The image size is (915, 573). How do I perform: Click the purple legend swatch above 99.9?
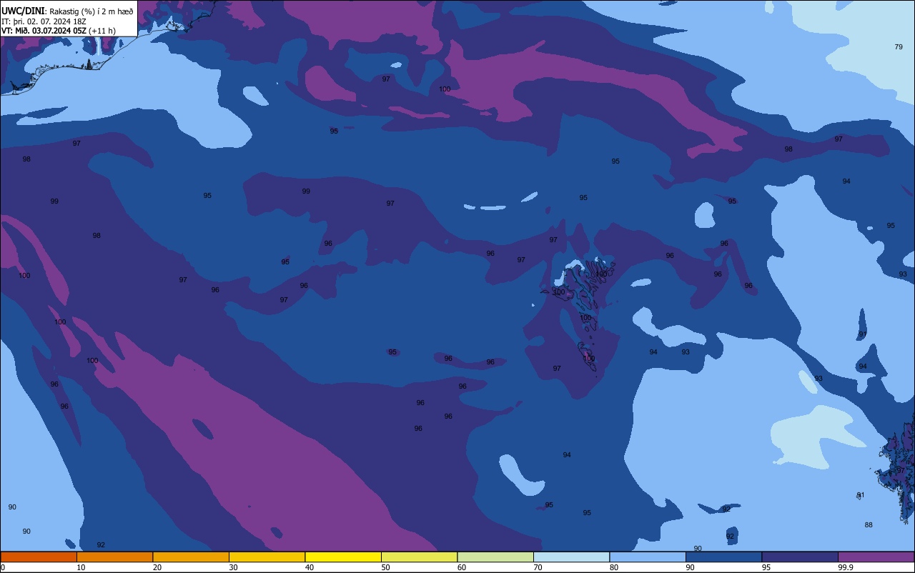(876, 557)
